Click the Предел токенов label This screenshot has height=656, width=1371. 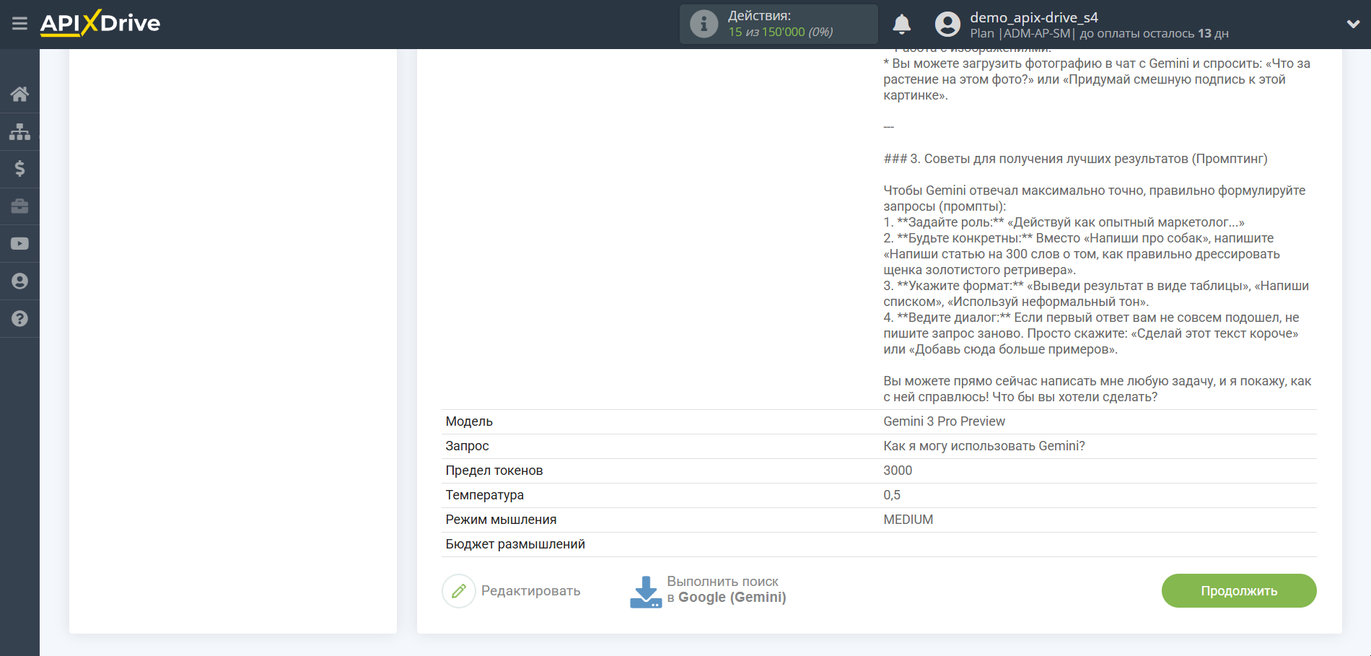click(494, 471)
